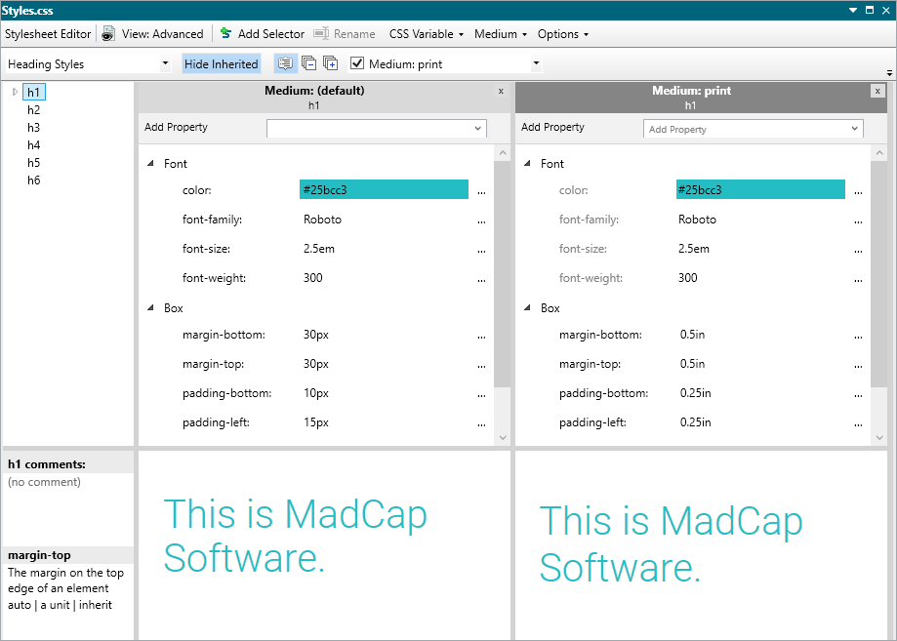Click the toolbar overflow arrow

[889, 73]
